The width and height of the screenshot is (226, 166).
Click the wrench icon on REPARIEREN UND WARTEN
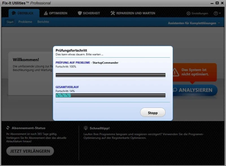[x=112, y=13]
